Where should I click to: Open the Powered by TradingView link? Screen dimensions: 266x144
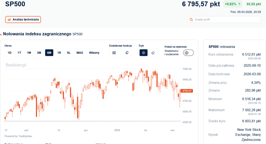tap(18, 136)
